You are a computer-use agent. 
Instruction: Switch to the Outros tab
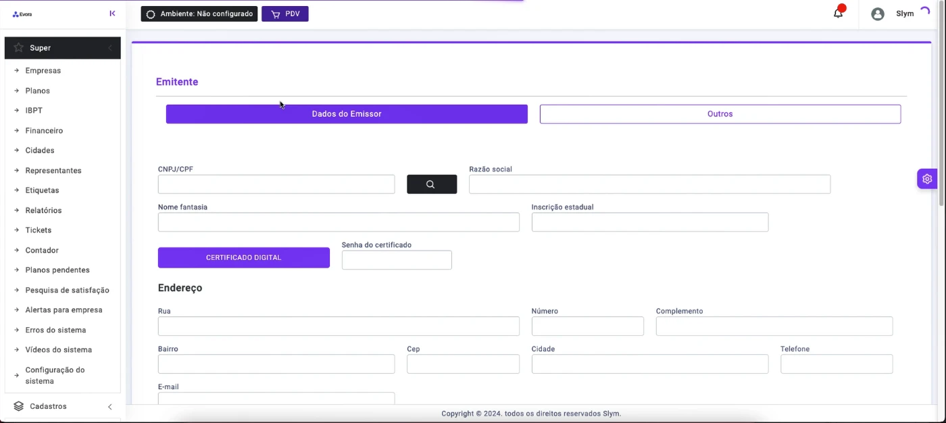[x=720, y=114]
